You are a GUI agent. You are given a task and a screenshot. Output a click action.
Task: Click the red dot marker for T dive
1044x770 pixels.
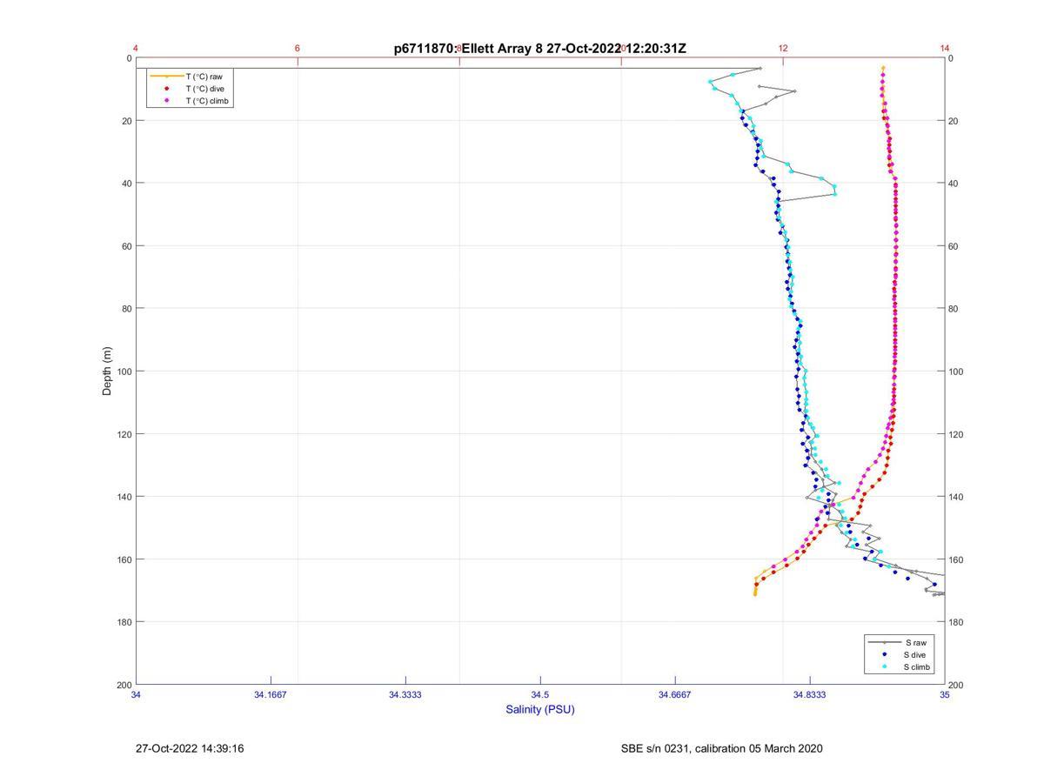[x=166, y=89]
